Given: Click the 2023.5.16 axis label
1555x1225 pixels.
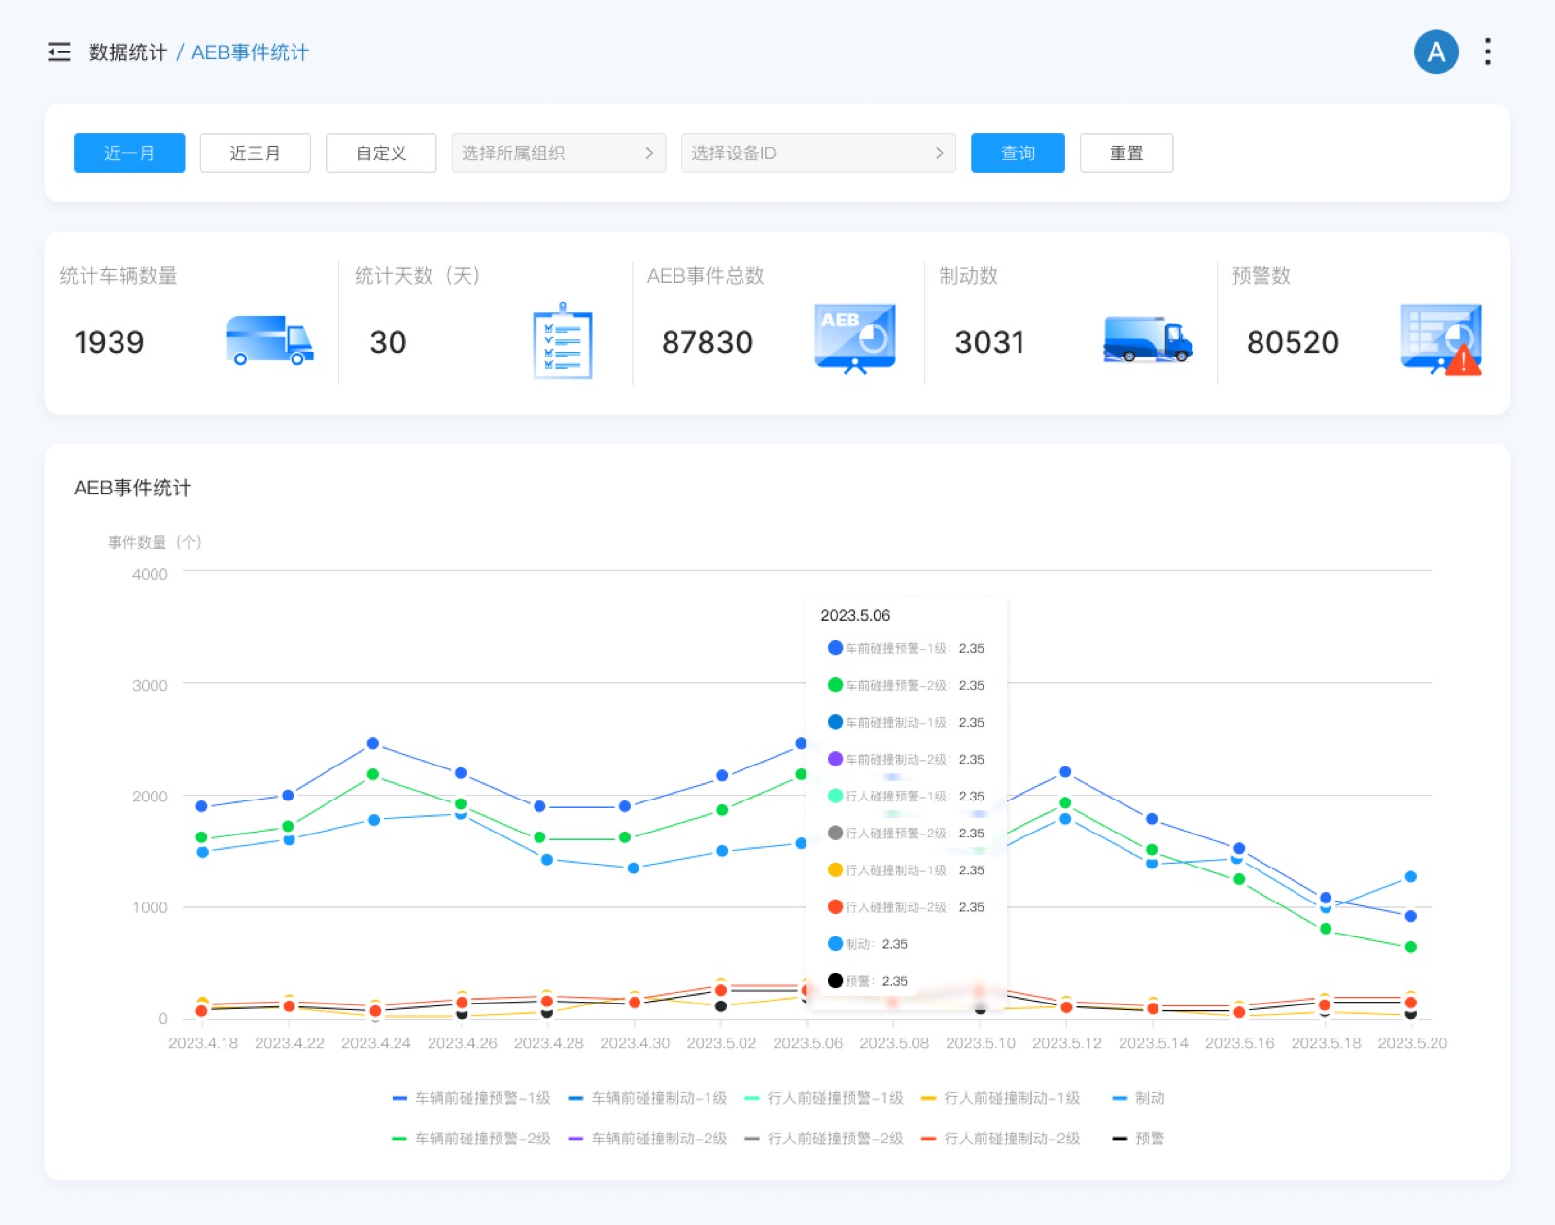Looking at the screenshot, I should click(1240, 1043).
